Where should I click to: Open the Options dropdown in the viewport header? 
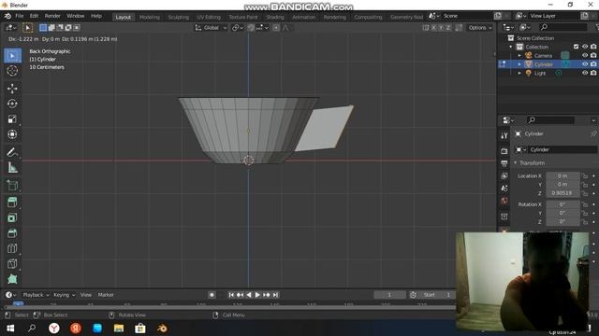[x=480, y=28]
